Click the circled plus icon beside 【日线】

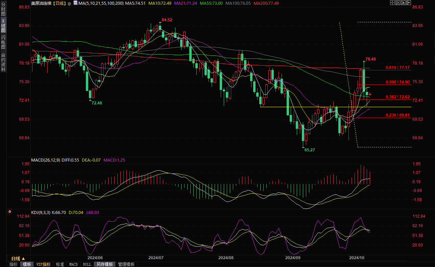coord(69,3)
